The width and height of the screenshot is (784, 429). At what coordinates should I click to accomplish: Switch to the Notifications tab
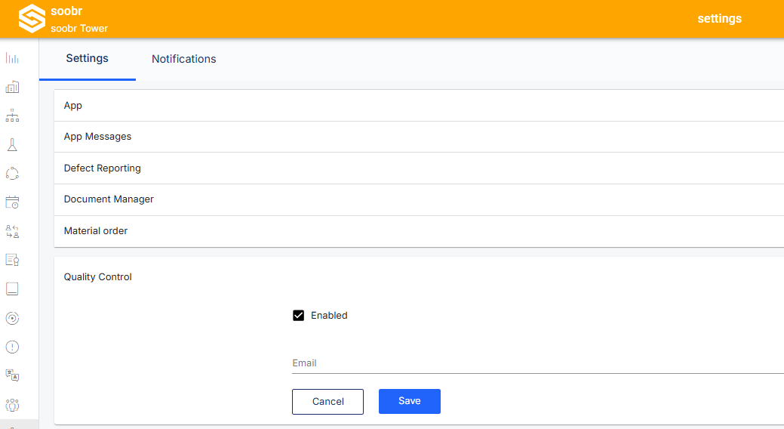(x=184, y=59)
